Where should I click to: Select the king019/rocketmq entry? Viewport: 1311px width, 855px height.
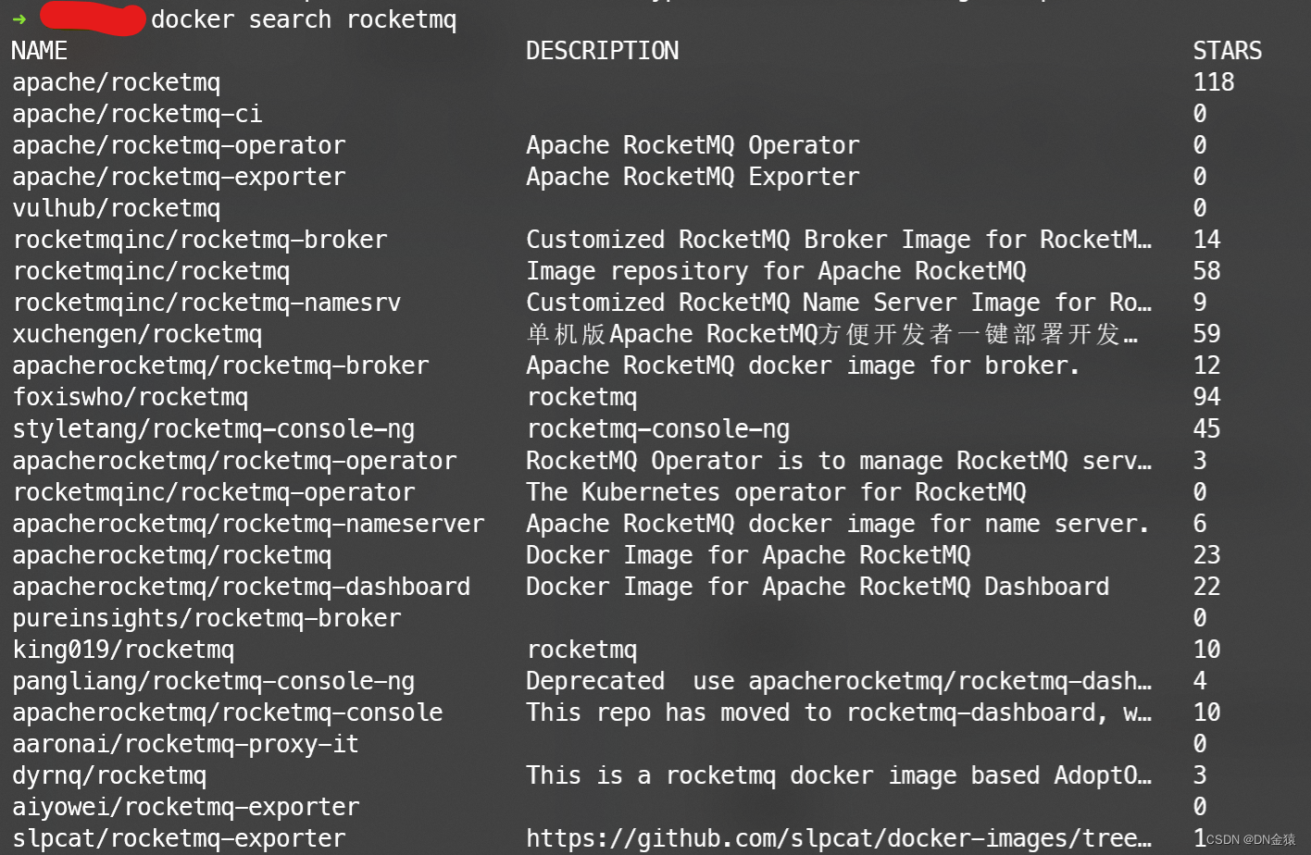click(x=123, y=650)
